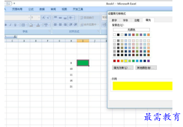Image resolution: width=183 pixels, height=127 pixels.
Task: Click the fx insert function icon
Action: (15, 37)
